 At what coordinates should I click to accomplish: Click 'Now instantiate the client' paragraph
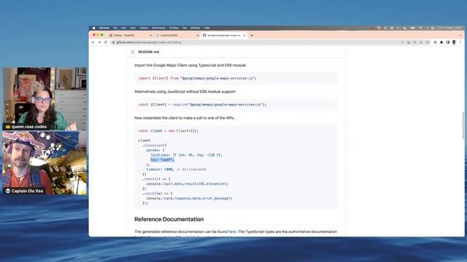185,118
